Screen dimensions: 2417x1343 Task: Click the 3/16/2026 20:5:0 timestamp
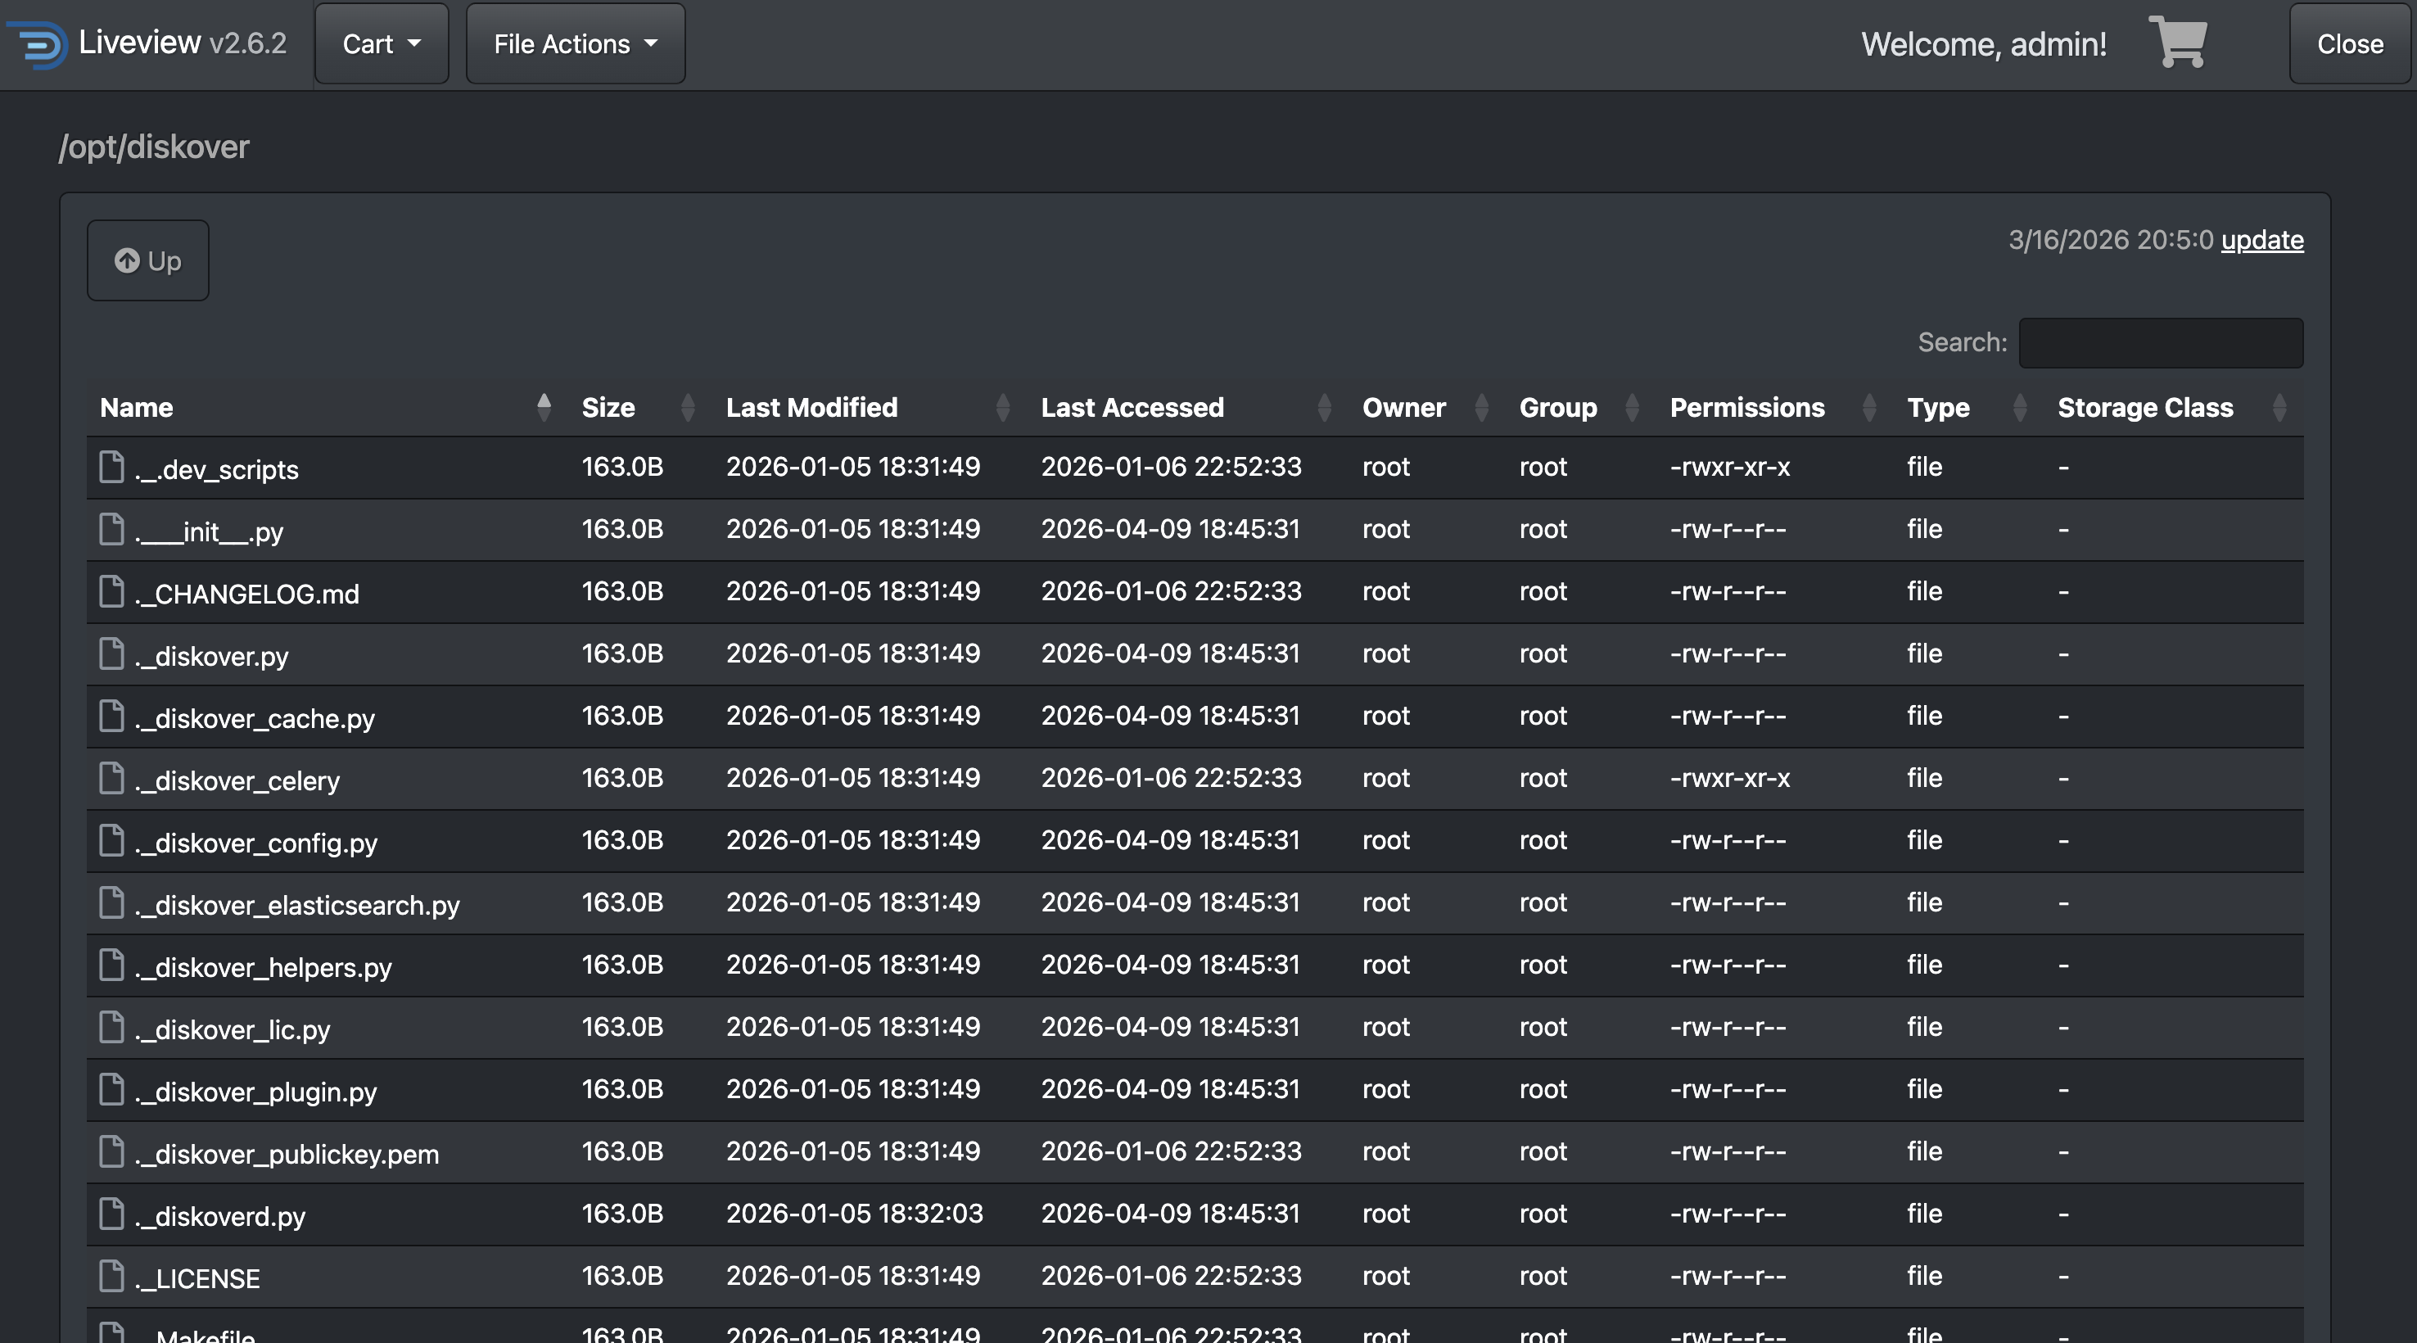[x=2110, y=240]
